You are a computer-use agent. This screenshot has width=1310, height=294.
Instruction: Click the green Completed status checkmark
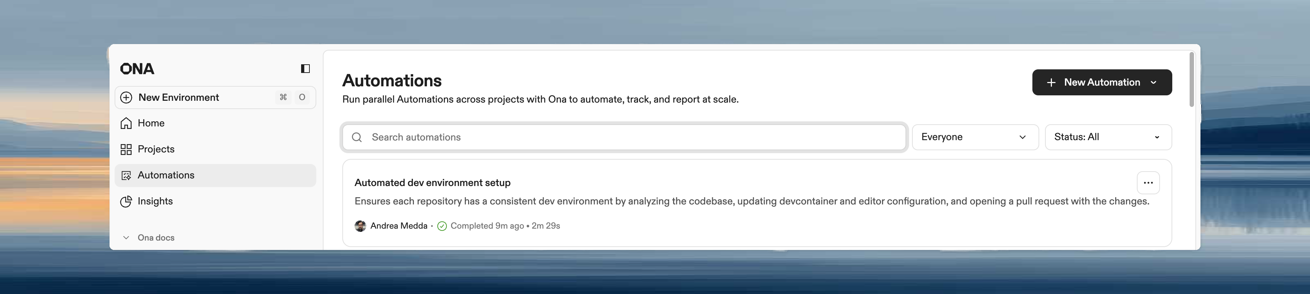tap(441, 225)
